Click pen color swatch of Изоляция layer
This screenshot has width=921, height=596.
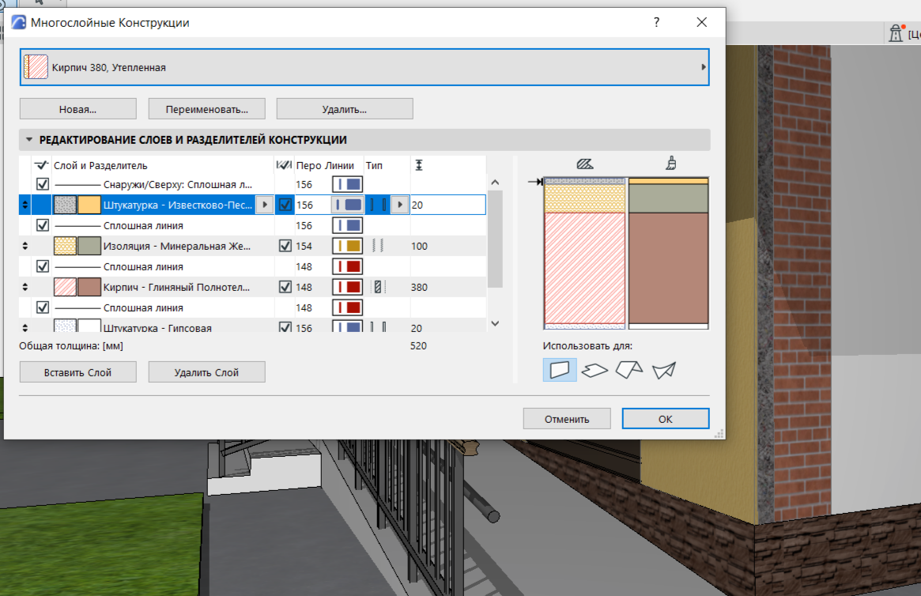pyautogui.click(x=347, y=246)
